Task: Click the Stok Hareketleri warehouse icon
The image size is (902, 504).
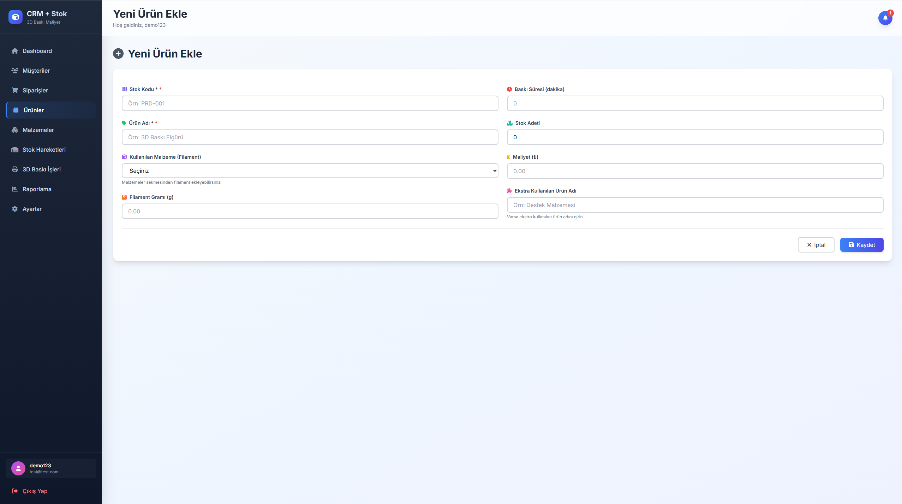Action: click(15, 150)
